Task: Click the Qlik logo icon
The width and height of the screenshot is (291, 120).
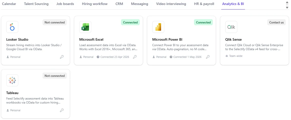Action: click(231, 27)
